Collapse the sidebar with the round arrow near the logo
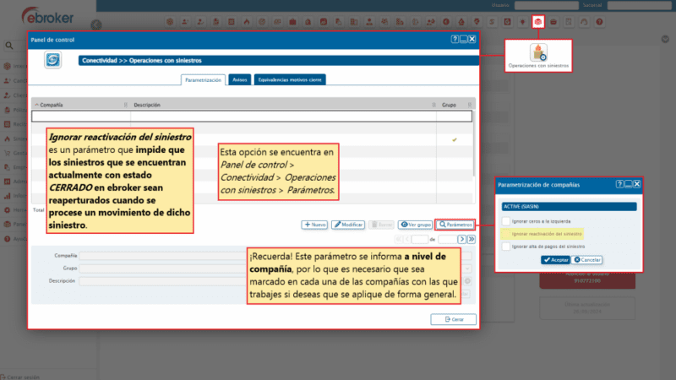 pyautogui.click(x=96, y=25)
